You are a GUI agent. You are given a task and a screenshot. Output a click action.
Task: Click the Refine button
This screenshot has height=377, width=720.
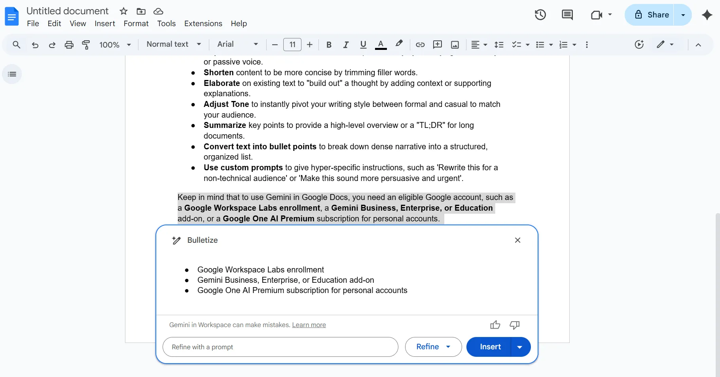click(x=433, y=347)
